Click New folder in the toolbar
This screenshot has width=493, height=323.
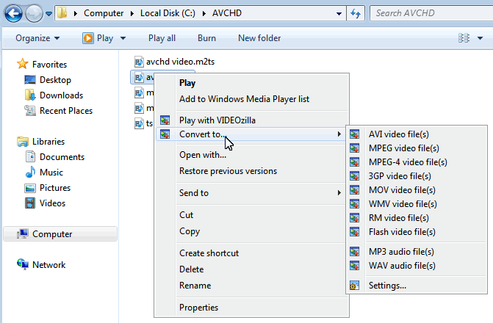coord(259,38)
